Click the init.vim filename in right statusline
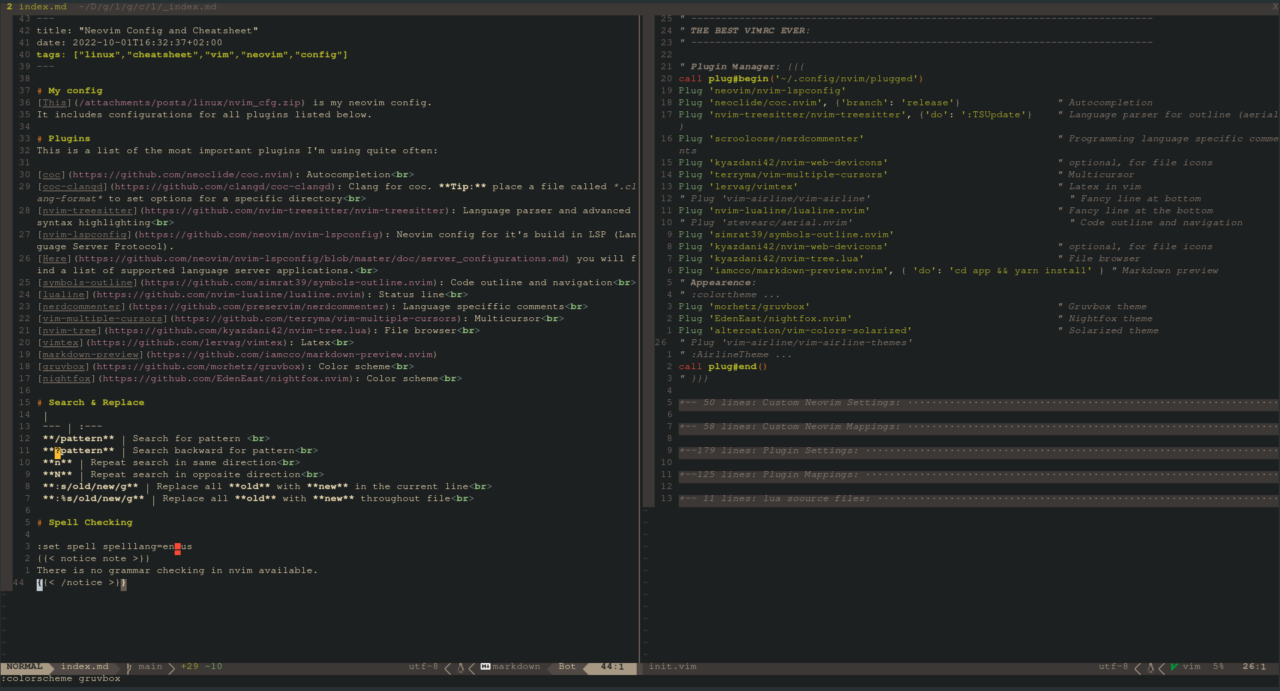 point(673,667)
